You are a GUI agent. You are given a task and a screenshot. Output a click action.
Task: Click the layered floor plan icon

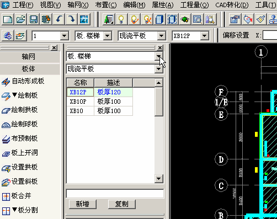click(20, 35)
